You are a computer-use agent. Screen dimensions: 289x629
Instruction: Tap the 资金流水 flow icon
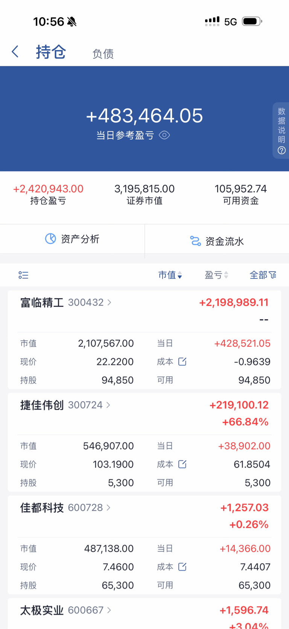pyautogui.click(x=195, y=241)
